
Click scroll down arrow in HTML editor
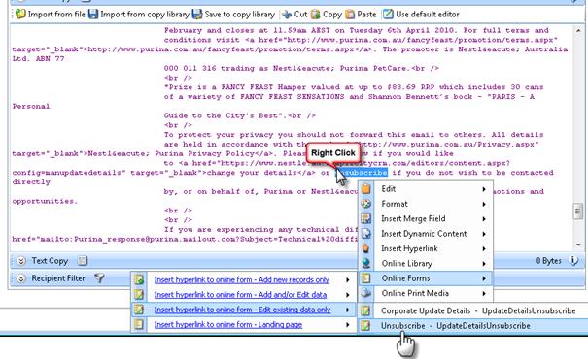pos(578,245)
